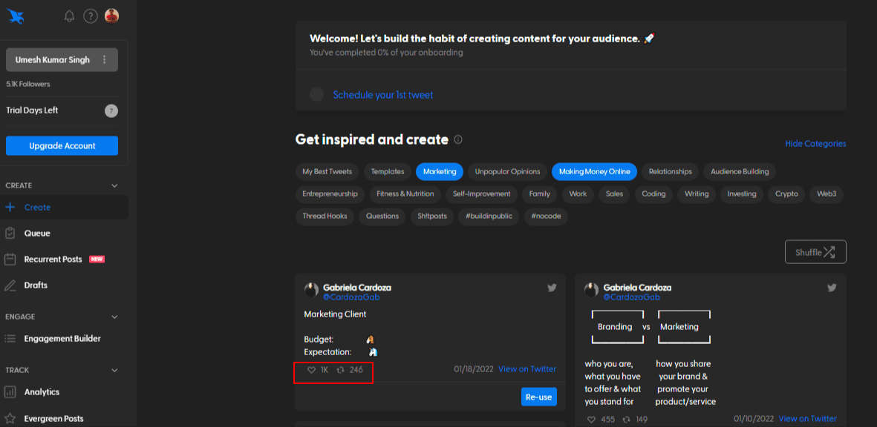This screenshot has height=427, width=877.
Task: Deselect the Marketing category filter
Action: pyautogui.click(x=440, y=172)
